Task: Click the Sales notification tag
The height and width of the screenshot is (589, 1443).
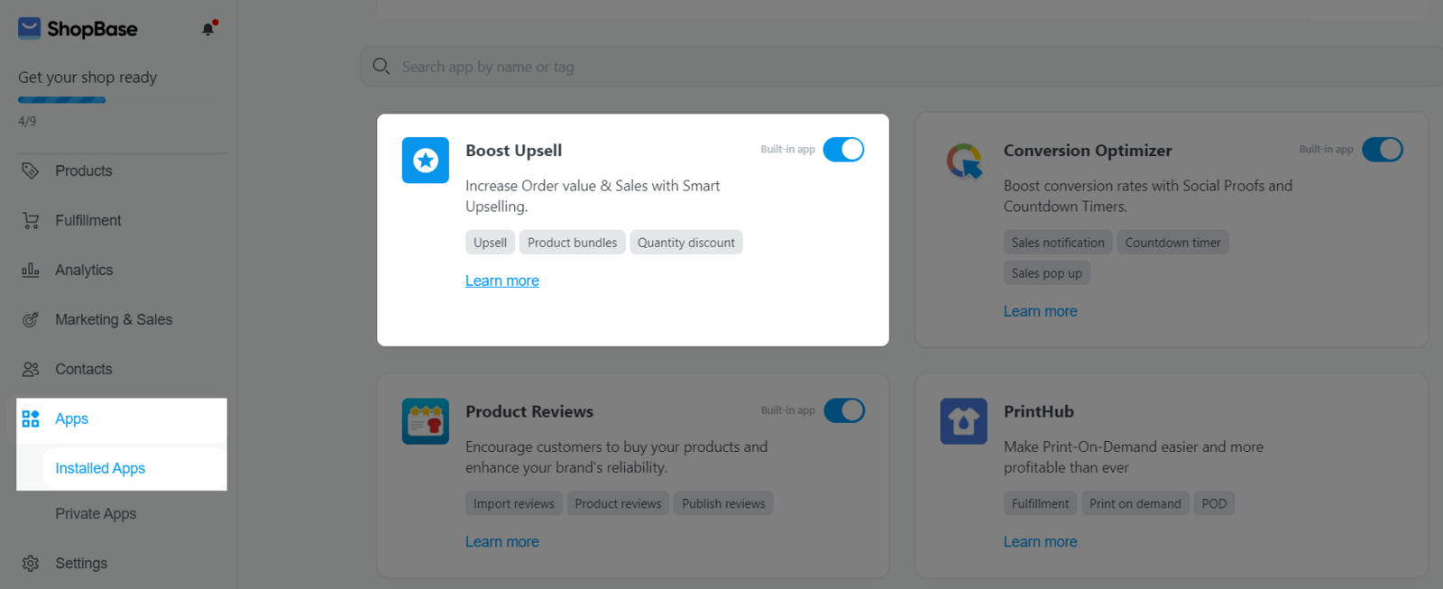Action: (1058, 243)
